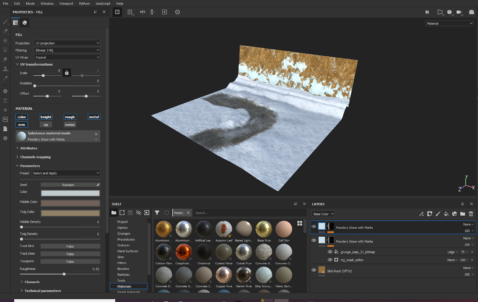Select the Eraser tool in left toolbar
The width and height of the screenshot is (478, 302).
point(5,31)
